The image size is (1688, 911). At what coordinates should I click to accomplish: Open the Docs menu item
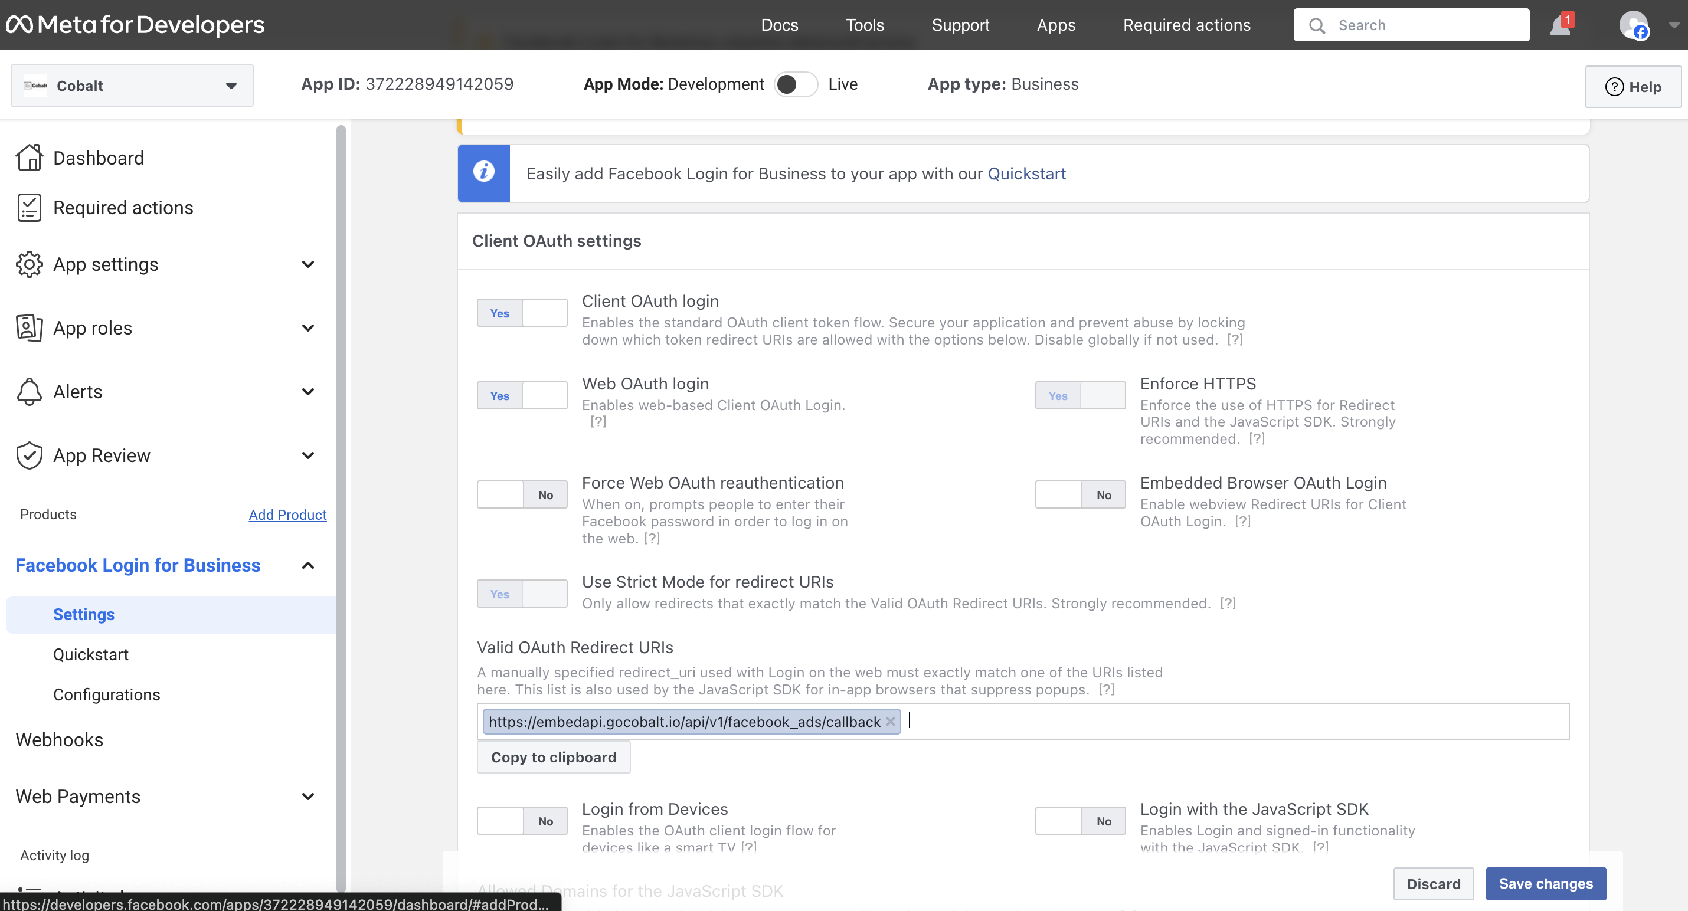(779, 25)
